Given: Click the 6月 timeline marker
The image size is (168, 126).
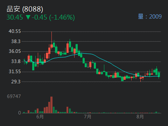Looking at the screenshot, I should [x=40, y=117].
